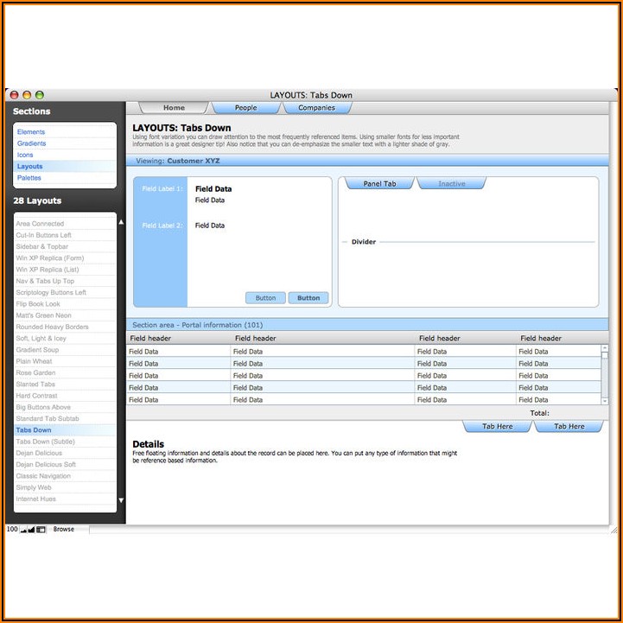Screen dimensions: 623x623
Task: Open the Palettes section
Action: [29, 178]
